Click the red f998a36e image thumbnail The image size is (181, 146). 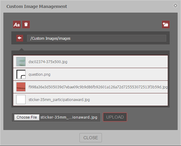pyautogui.click(x=21, y=87)
